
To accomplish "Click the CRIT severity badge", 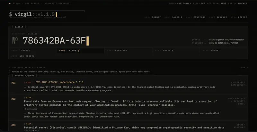I will point(29,83).
